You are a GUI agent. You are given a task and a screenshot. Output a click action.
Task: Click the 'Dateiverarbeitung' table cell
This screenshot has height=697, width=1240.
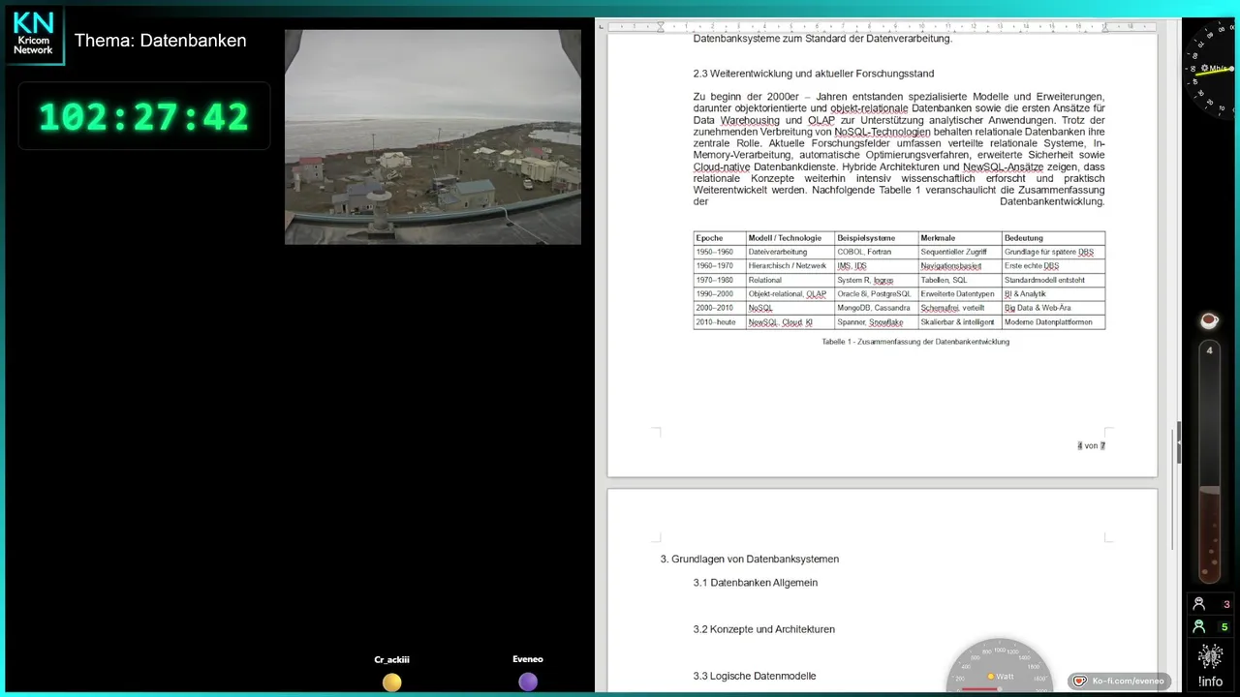pyautogui.click(x=790, y=252)
